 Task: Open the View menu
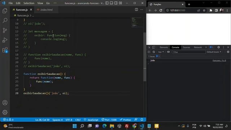coord(40,3)
